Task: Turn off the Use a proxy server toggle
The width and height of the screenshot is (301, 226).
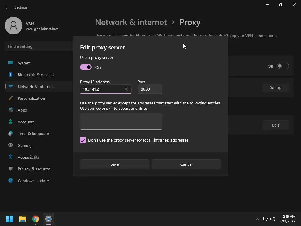Action: 86,67
